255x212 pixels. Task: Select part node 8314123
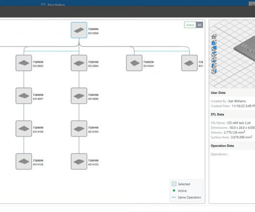(x=79, y=162)
